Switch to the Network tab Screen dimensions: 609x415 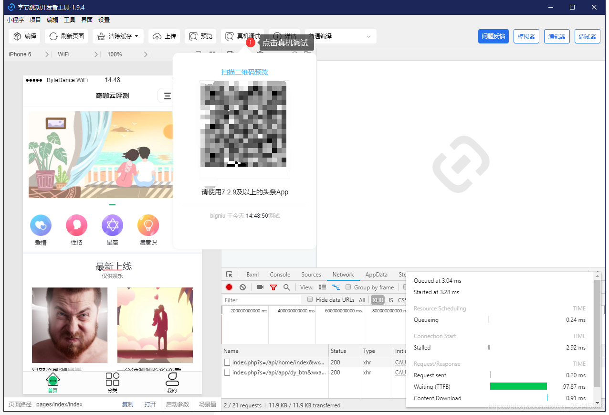click(x=343, y=275)
